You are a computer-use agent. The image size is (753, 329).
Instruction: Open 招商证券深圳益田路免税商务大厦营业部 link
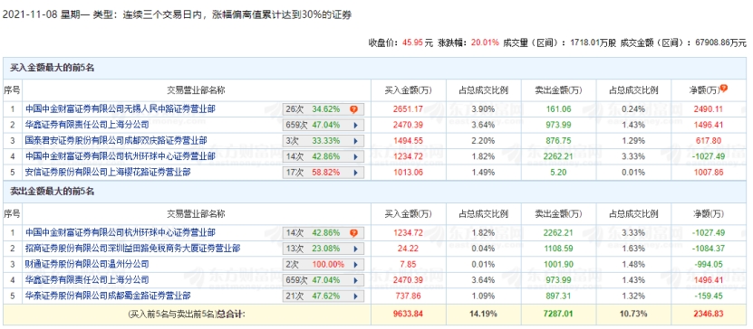pyautogui.click(x=132, y=249)
